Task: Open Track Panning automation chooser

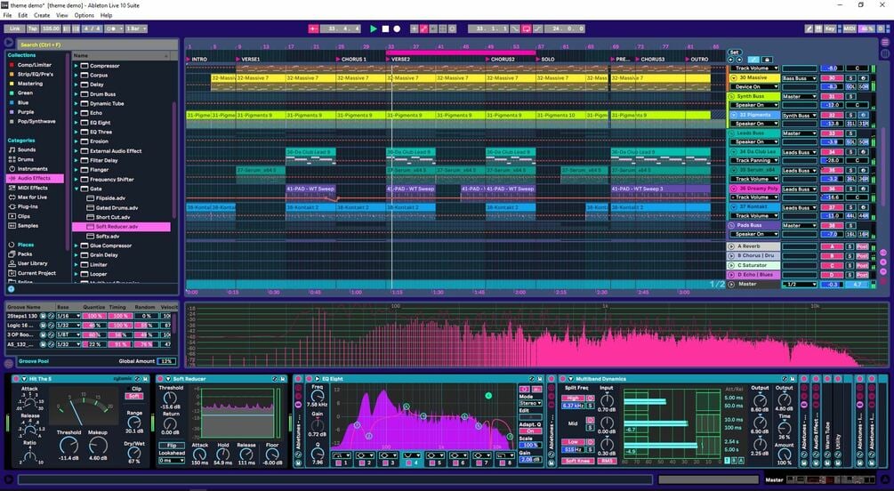Action: 754,161
